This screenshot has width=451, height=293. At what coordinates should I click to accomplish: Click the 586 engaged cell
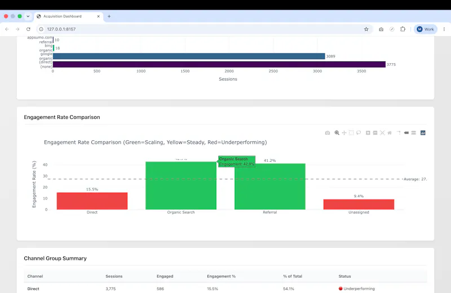(x=160, y=288)
